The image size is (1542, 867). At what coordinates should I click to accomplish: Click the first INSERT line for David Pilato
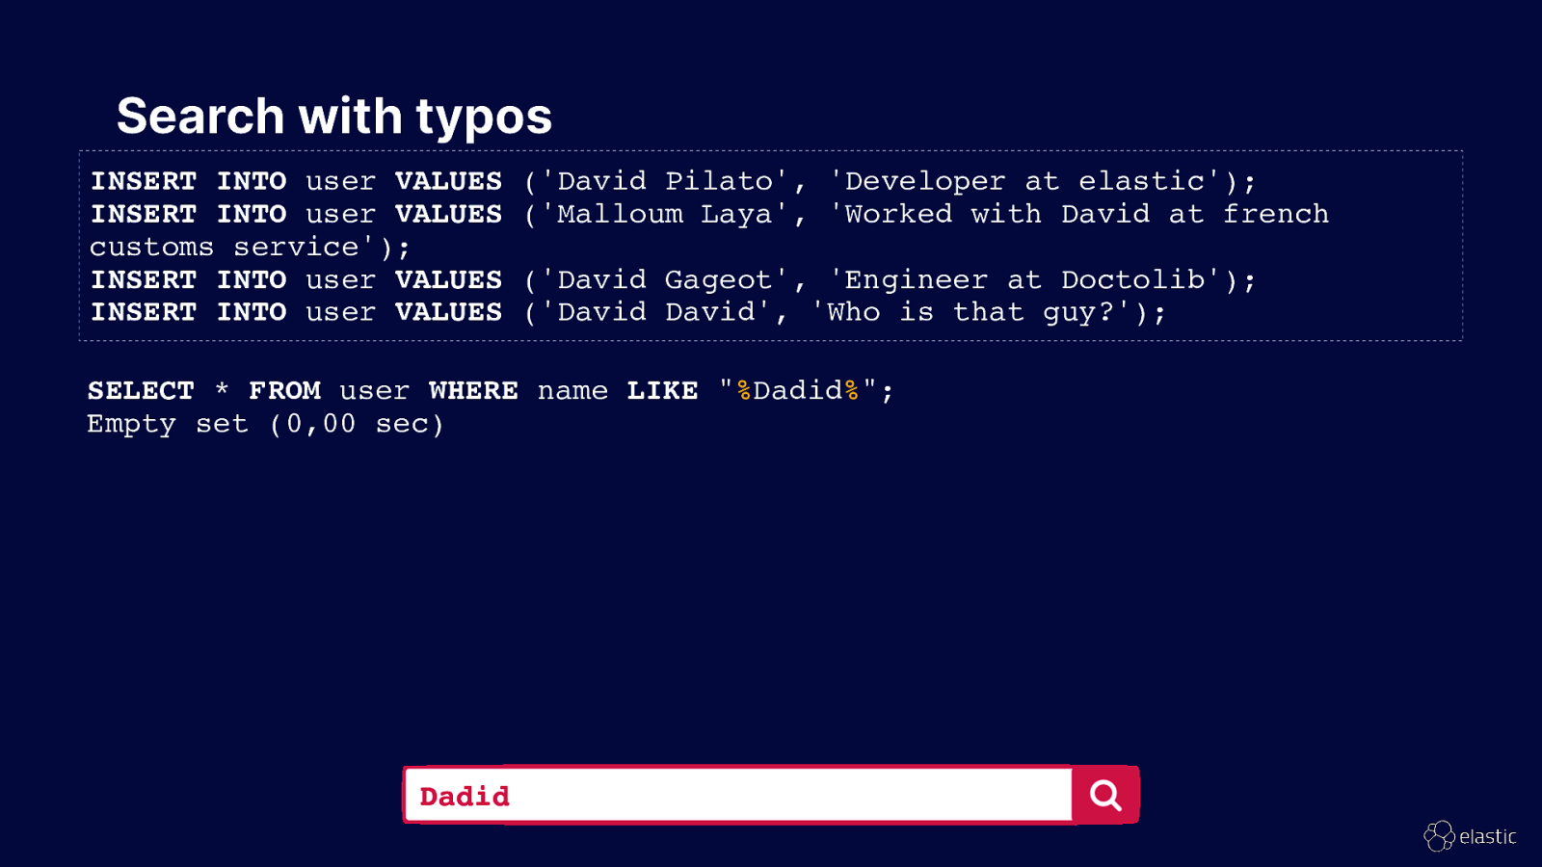(673, 181)
